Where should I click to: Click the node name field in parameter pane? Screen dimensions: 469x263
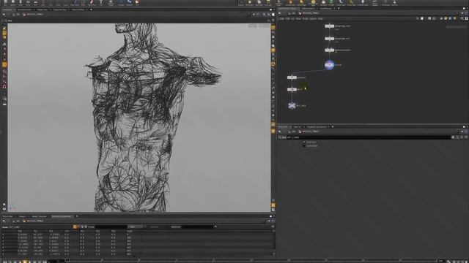368,137
